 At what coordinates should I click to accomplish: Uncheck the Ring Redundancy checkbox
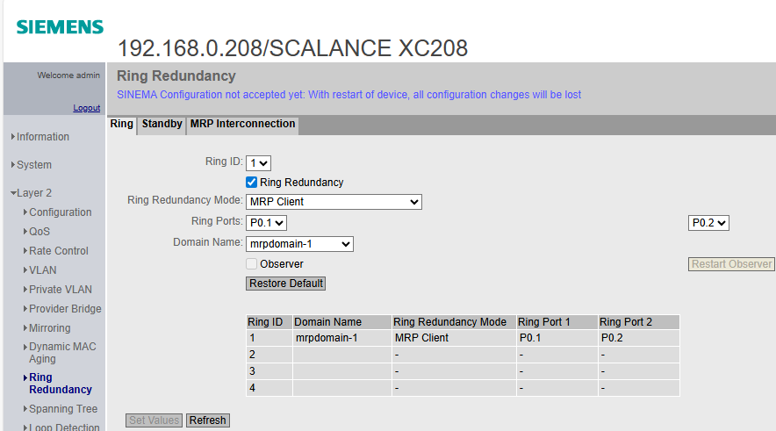(x=252, y=183)
